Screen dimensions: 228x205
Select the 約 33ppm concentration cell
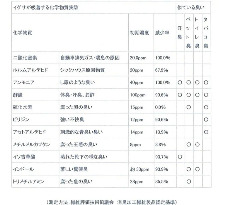[x=140, y=169]
